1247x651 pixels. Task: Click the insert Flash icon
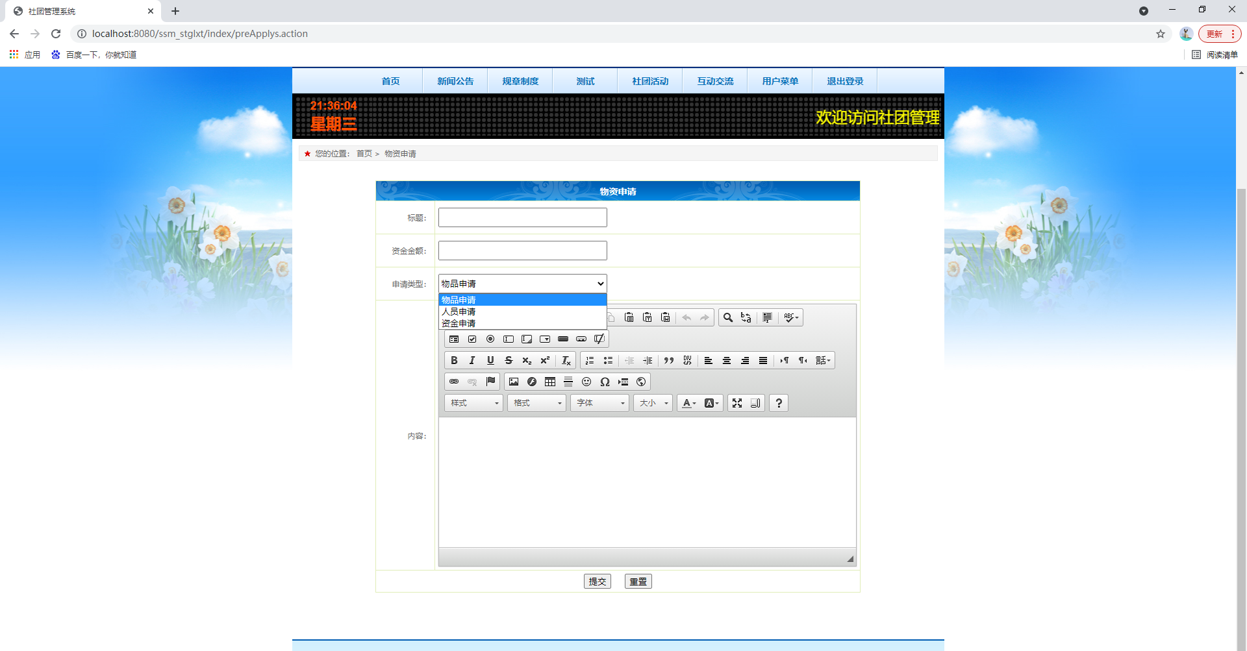pos(532,382)
